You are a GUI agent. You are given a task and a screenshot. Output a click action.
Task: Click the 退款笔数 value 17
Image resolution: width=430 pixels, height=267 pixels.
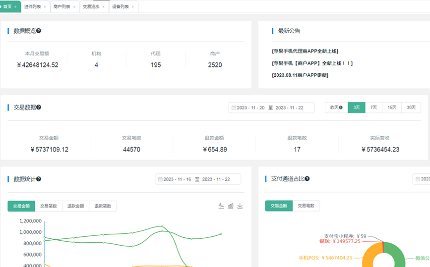point(297,150)
